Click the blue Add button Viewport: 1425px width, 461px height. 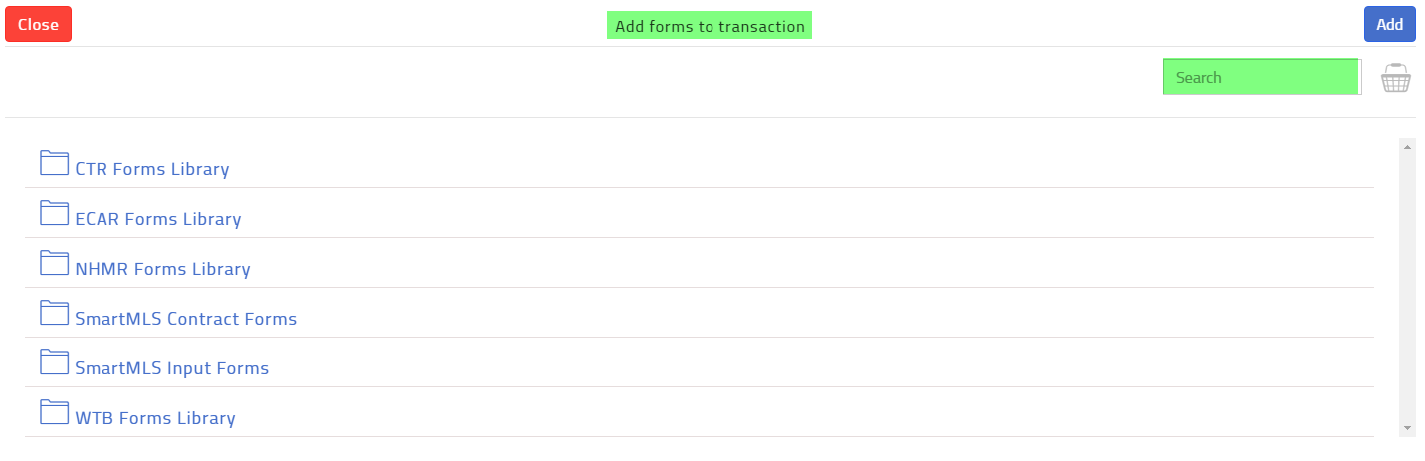[1389, 24]
